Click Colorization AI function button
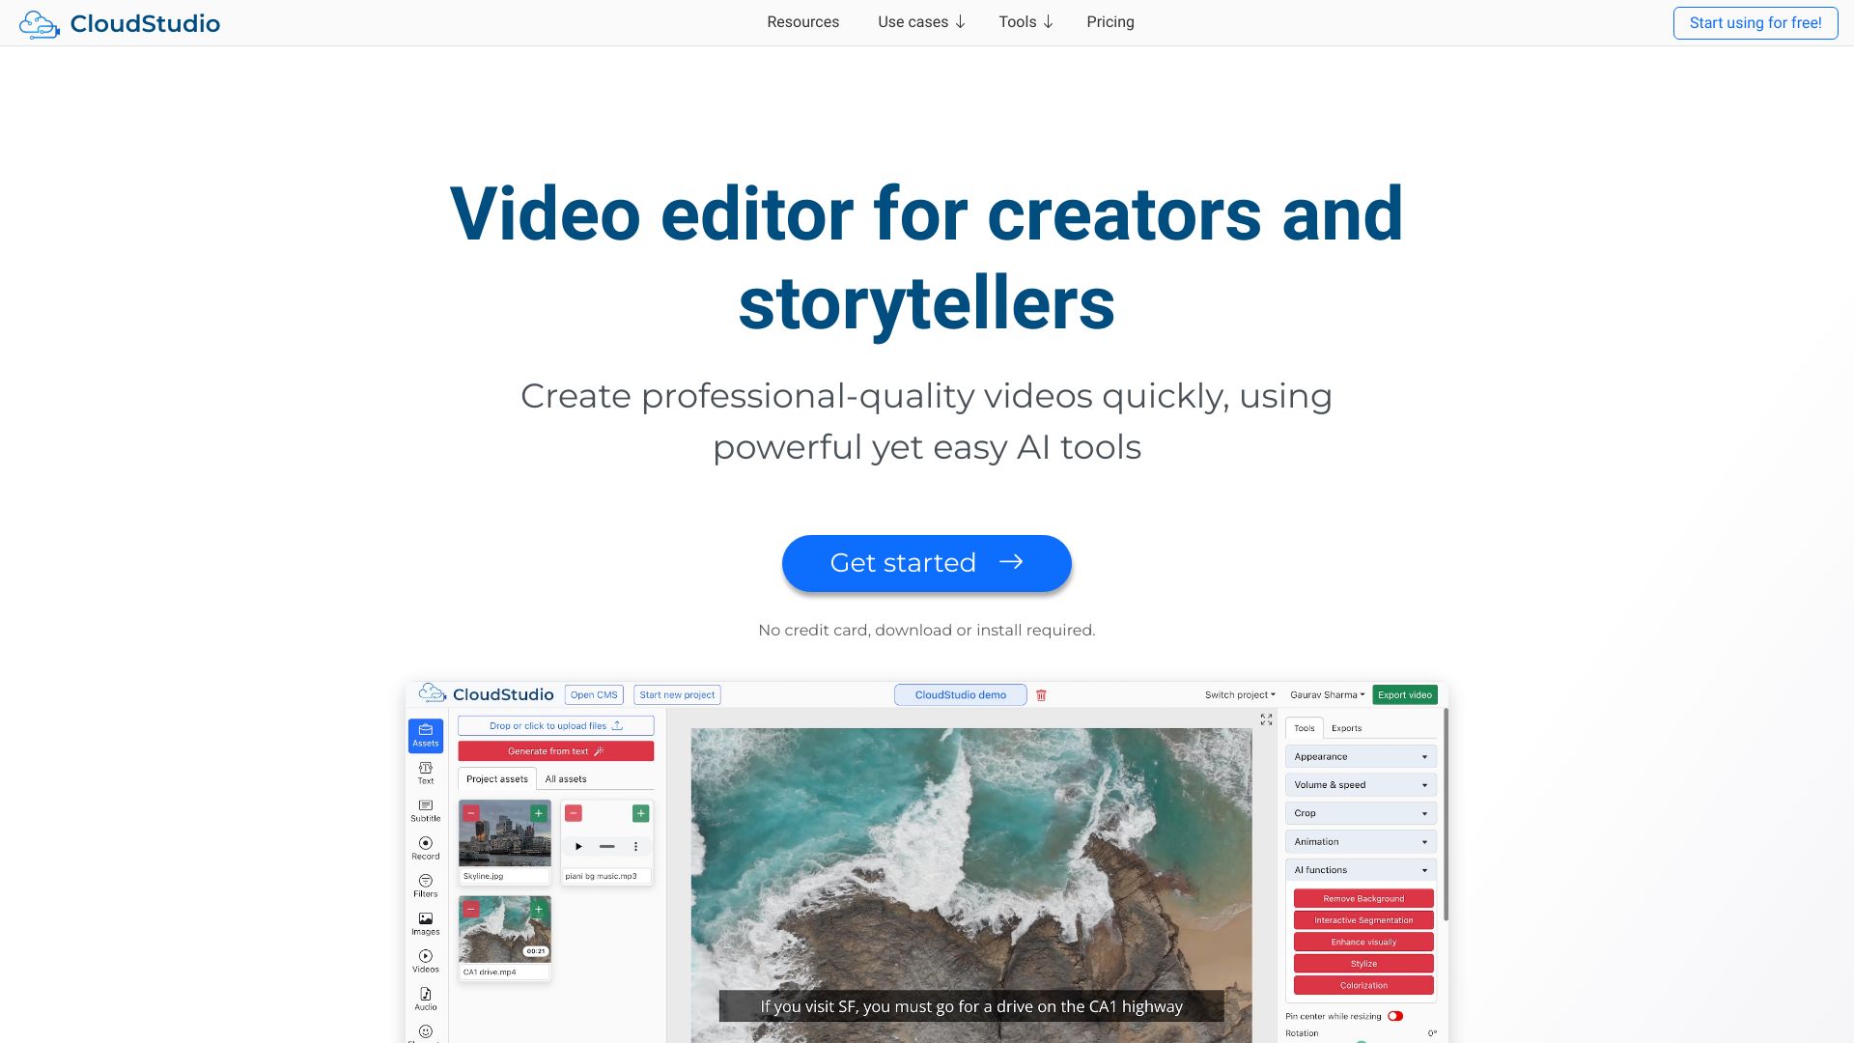 [1362, 984]
